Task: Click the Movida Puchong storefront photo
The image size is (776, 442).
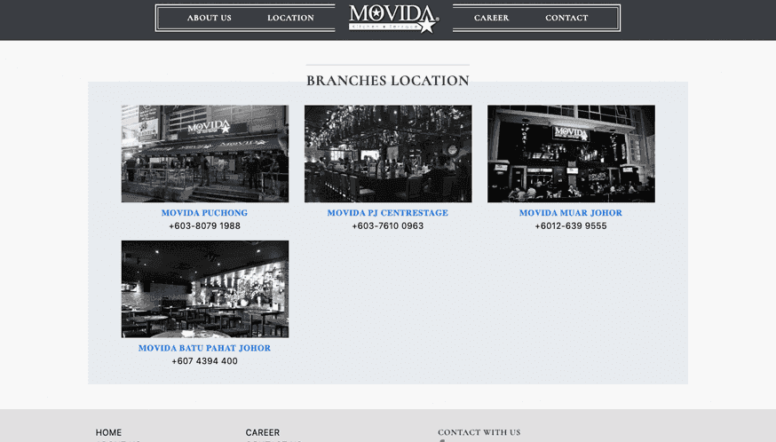Action: pyautogui.click(x=204, y=154)
